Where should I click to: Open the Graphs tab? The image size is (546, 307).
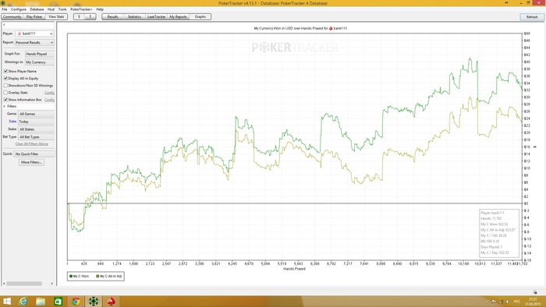[x=200, y=16]
